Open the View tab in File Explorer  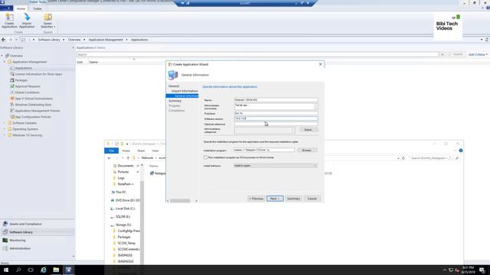[155, 150]
